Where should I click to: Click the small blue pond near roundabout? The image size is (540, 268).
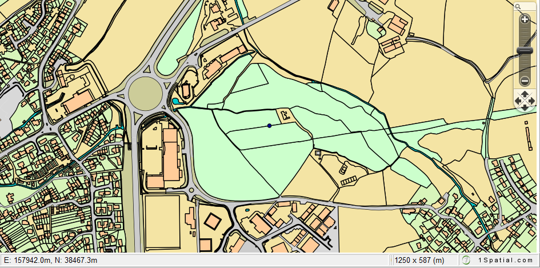(x=175, y=102)
